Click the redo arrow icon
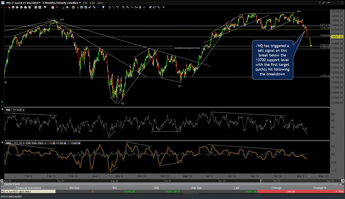This screenshot has width=345, height=199. pyautogui.click(x=94, y=7)
